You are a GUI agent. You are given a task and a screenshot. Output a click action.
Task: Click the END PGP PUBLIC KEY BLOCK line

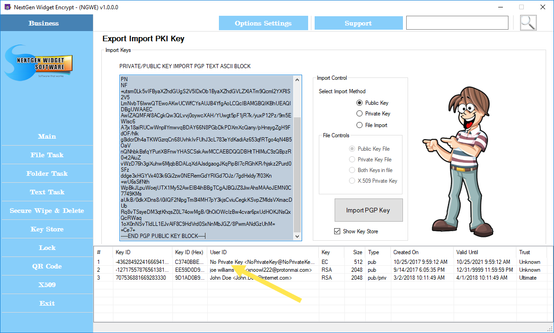pyautogui.click(x=163, y=236)
